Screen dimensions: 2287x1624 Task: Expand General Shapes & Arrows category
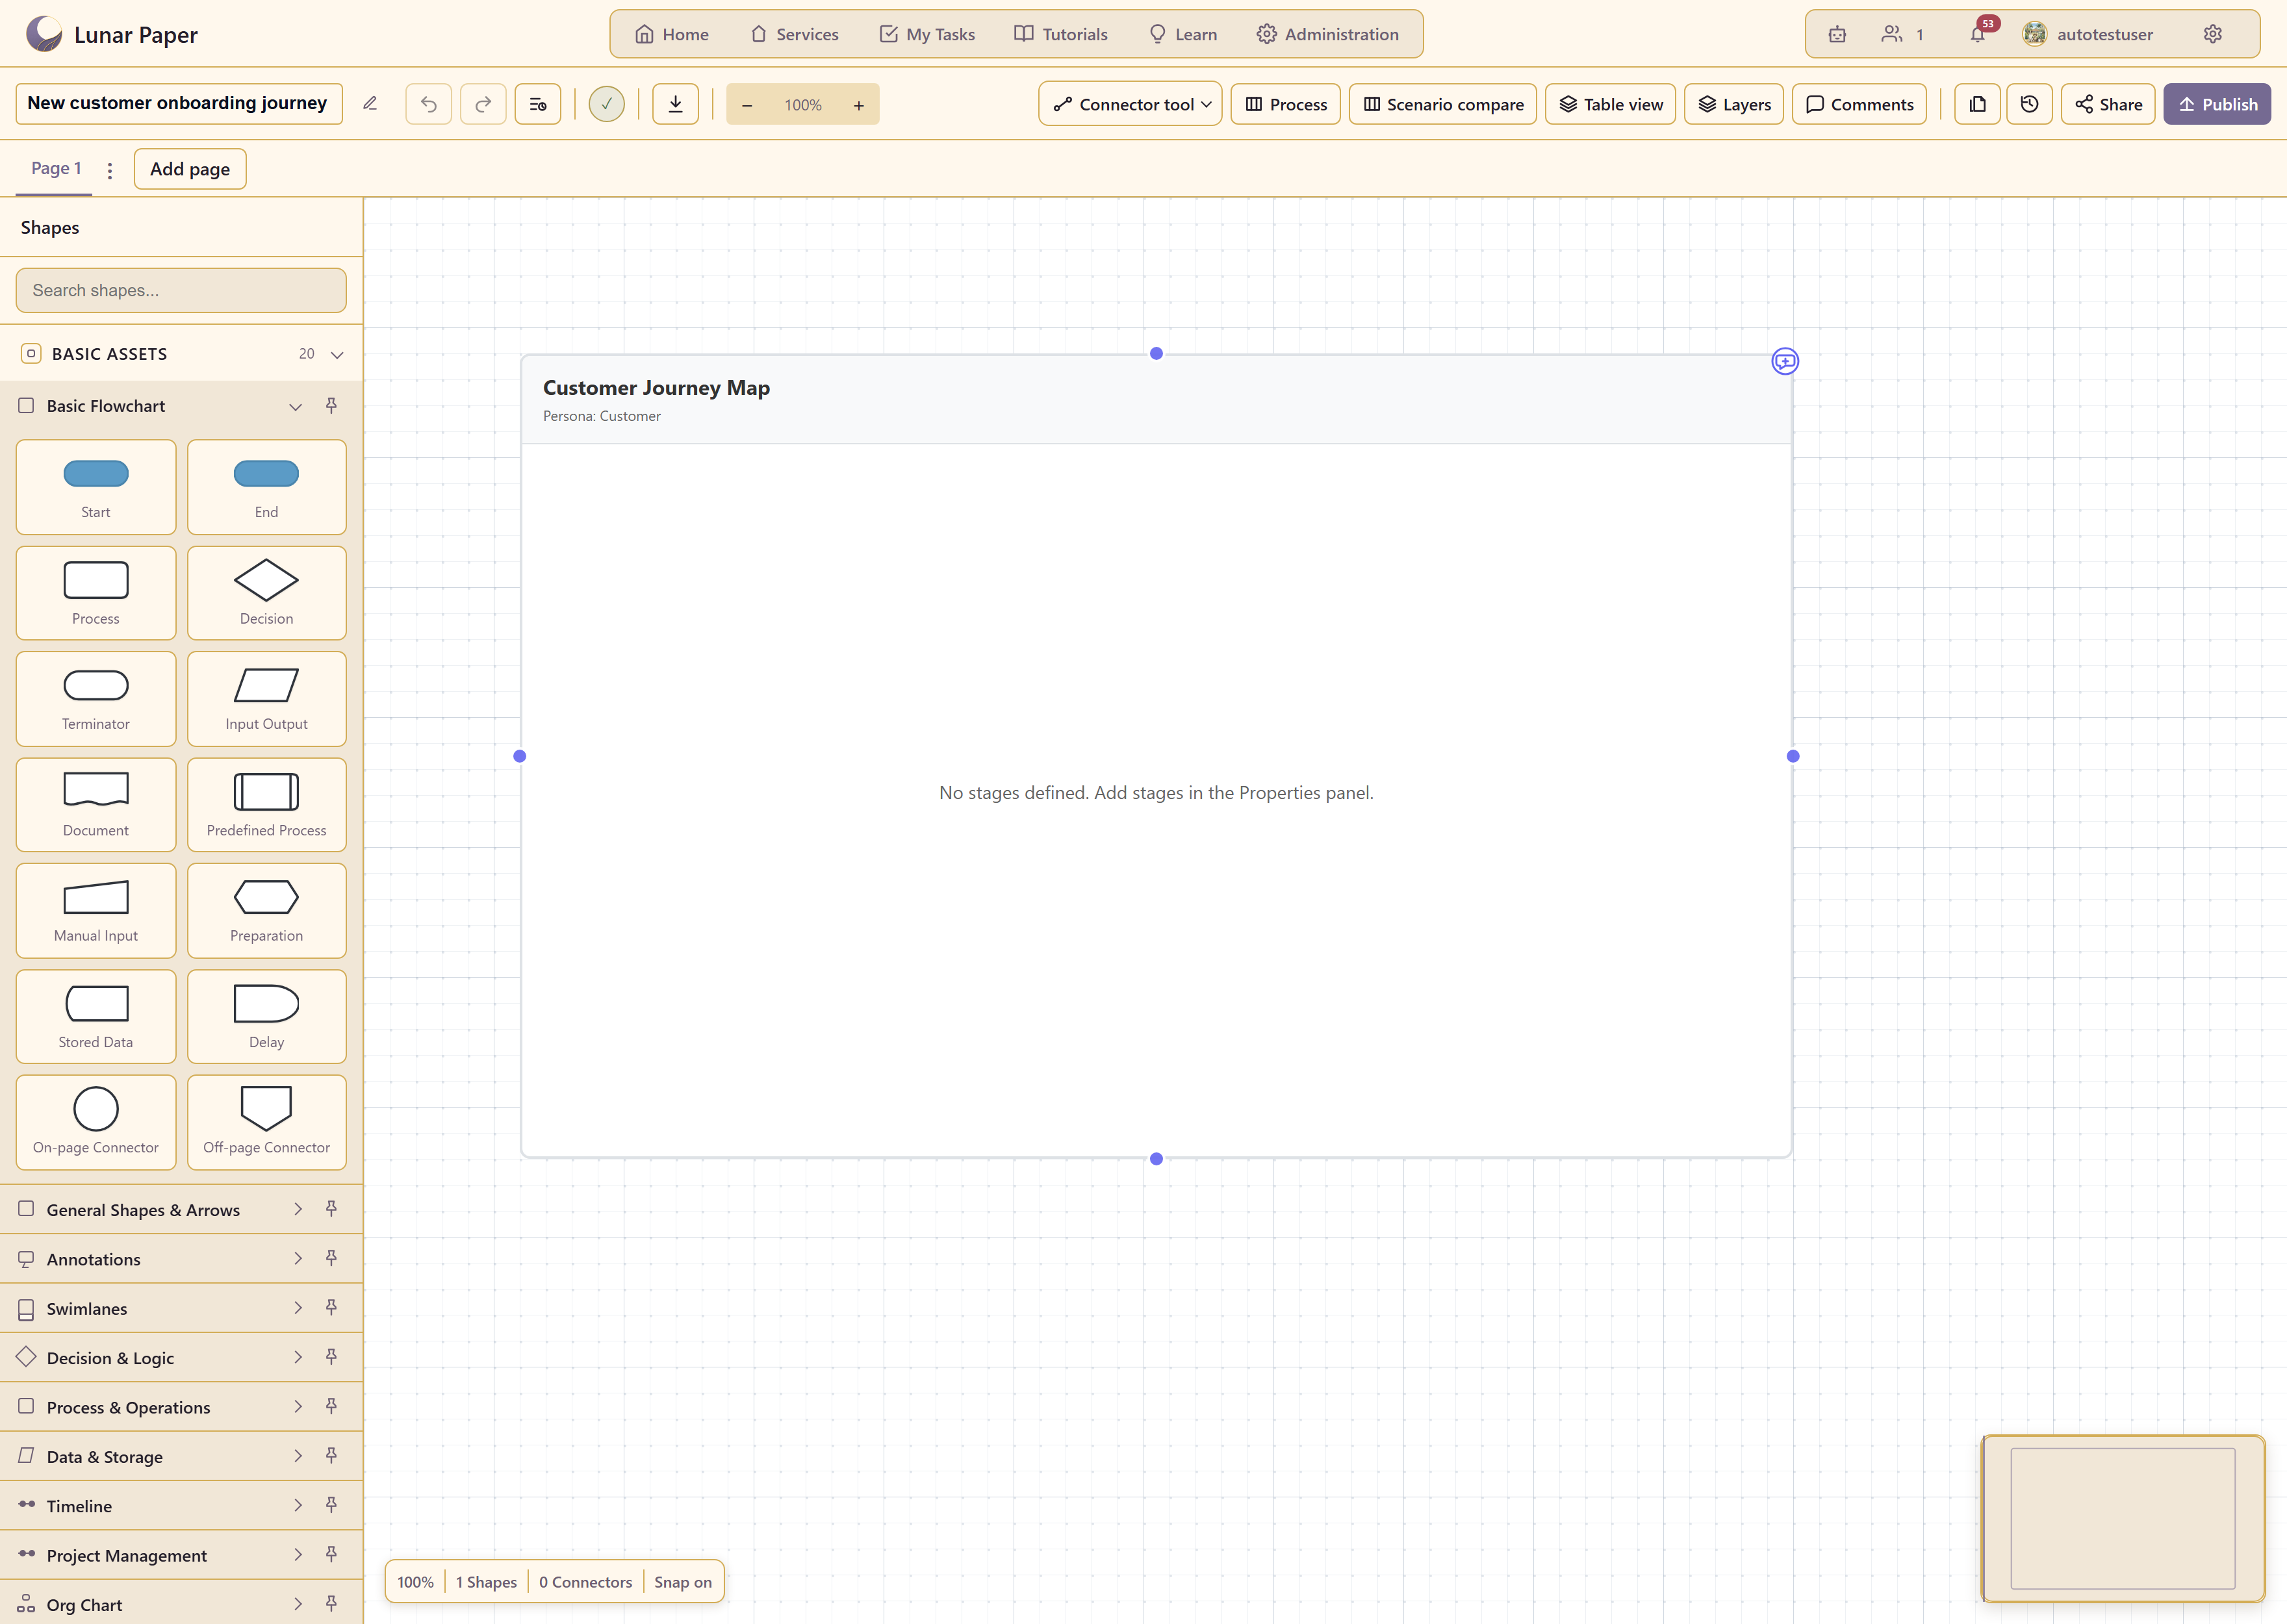297,1209
